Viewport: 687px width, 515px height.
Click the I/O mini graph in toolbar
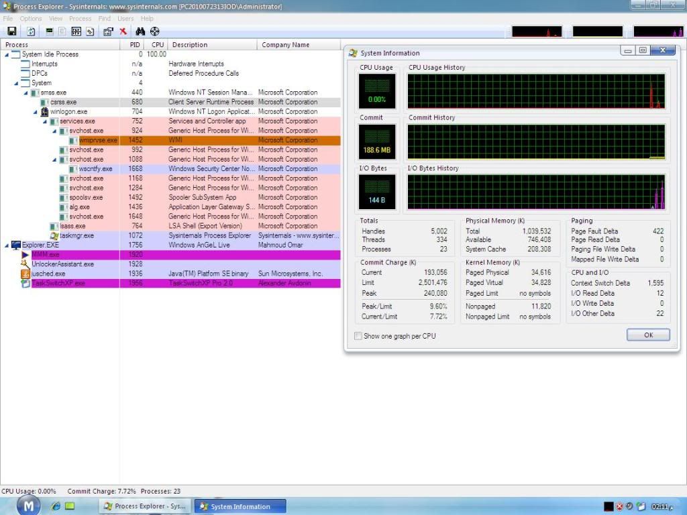point(659,31)
